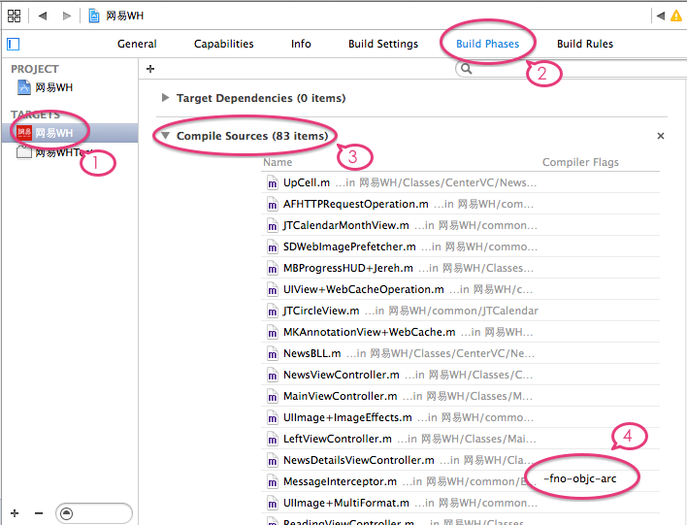Screen dimensions: 687x525
Task: Click the filter icon at sidebar bottom
Action: [65, 512]
